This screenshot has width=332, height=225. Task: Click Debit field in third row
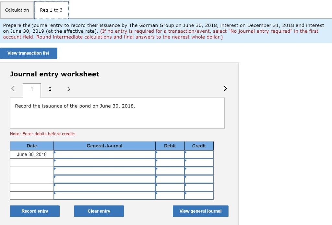click(170, 171)
